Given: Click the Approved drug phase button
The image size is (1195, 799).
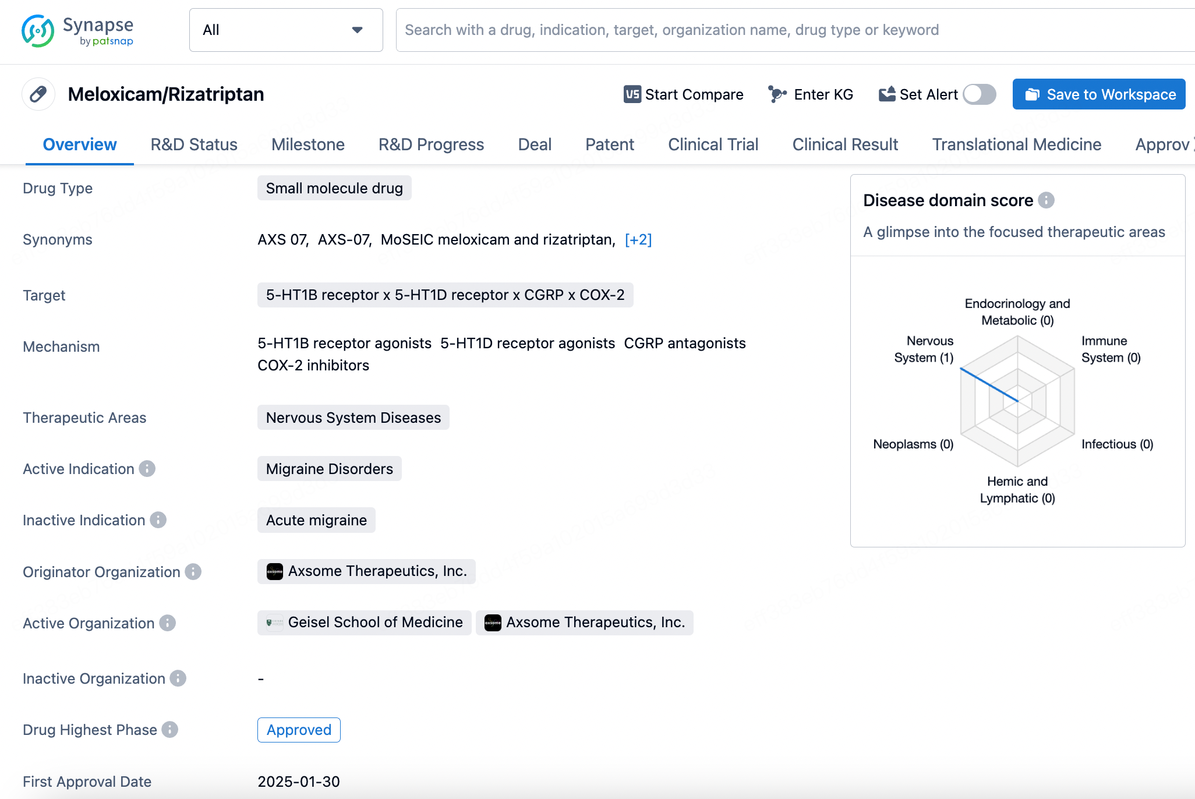Looking at the screenshot, I should coord(298,730).
